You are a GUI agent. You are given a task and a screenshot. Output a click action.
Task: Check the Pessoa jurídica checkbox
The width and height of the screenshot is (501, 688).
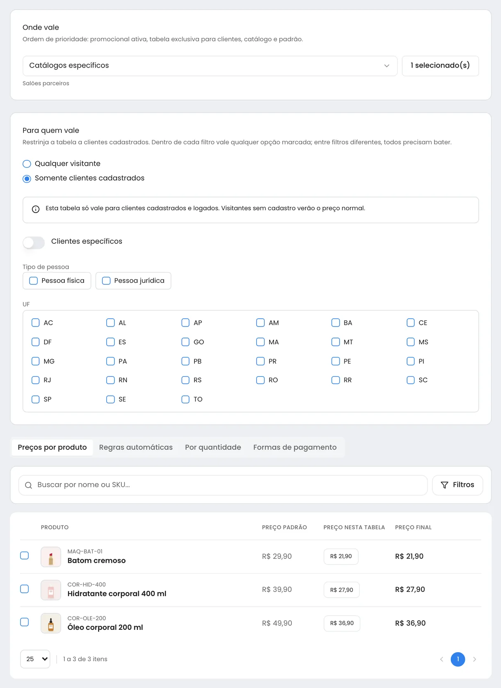pyautogui.click(x=106, y=281)
